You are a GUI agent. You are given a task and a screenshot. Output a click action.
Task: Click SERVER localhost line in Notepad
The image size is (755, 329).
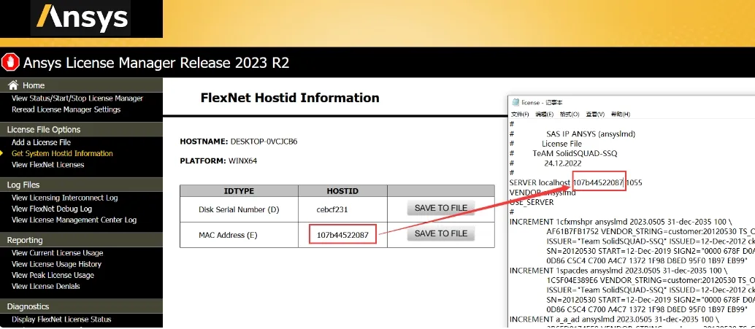(576, 183)
